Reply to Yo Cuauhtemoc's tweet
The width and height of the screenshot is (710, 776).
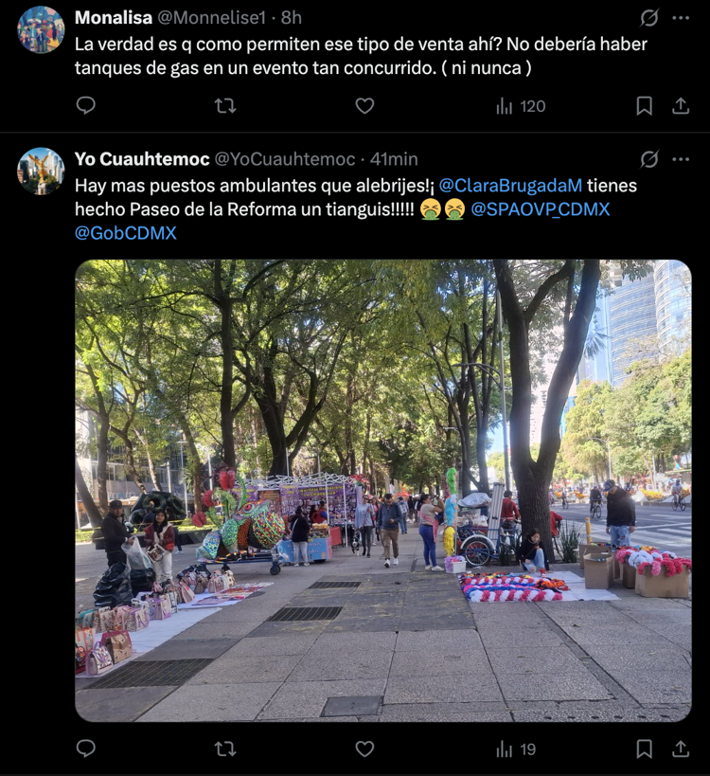point(86,749)
